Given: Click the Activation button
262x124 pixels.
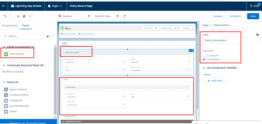Looking at the screenshot, I should 236,16.
